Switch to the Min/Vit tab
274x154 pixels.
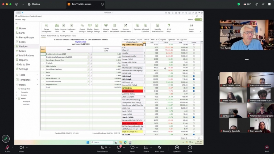pos(139,40)
